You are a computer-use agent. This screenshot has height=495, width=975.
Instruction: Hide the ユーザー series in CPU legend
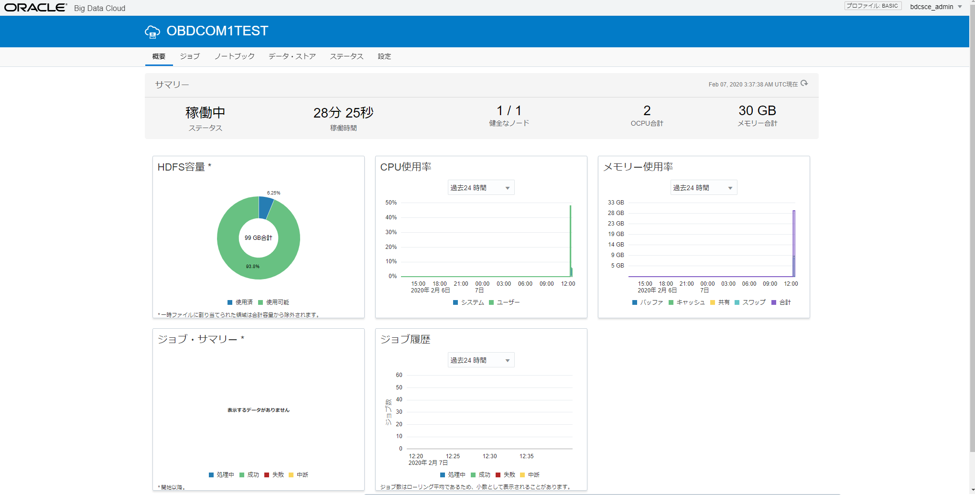tap(505, 302)
